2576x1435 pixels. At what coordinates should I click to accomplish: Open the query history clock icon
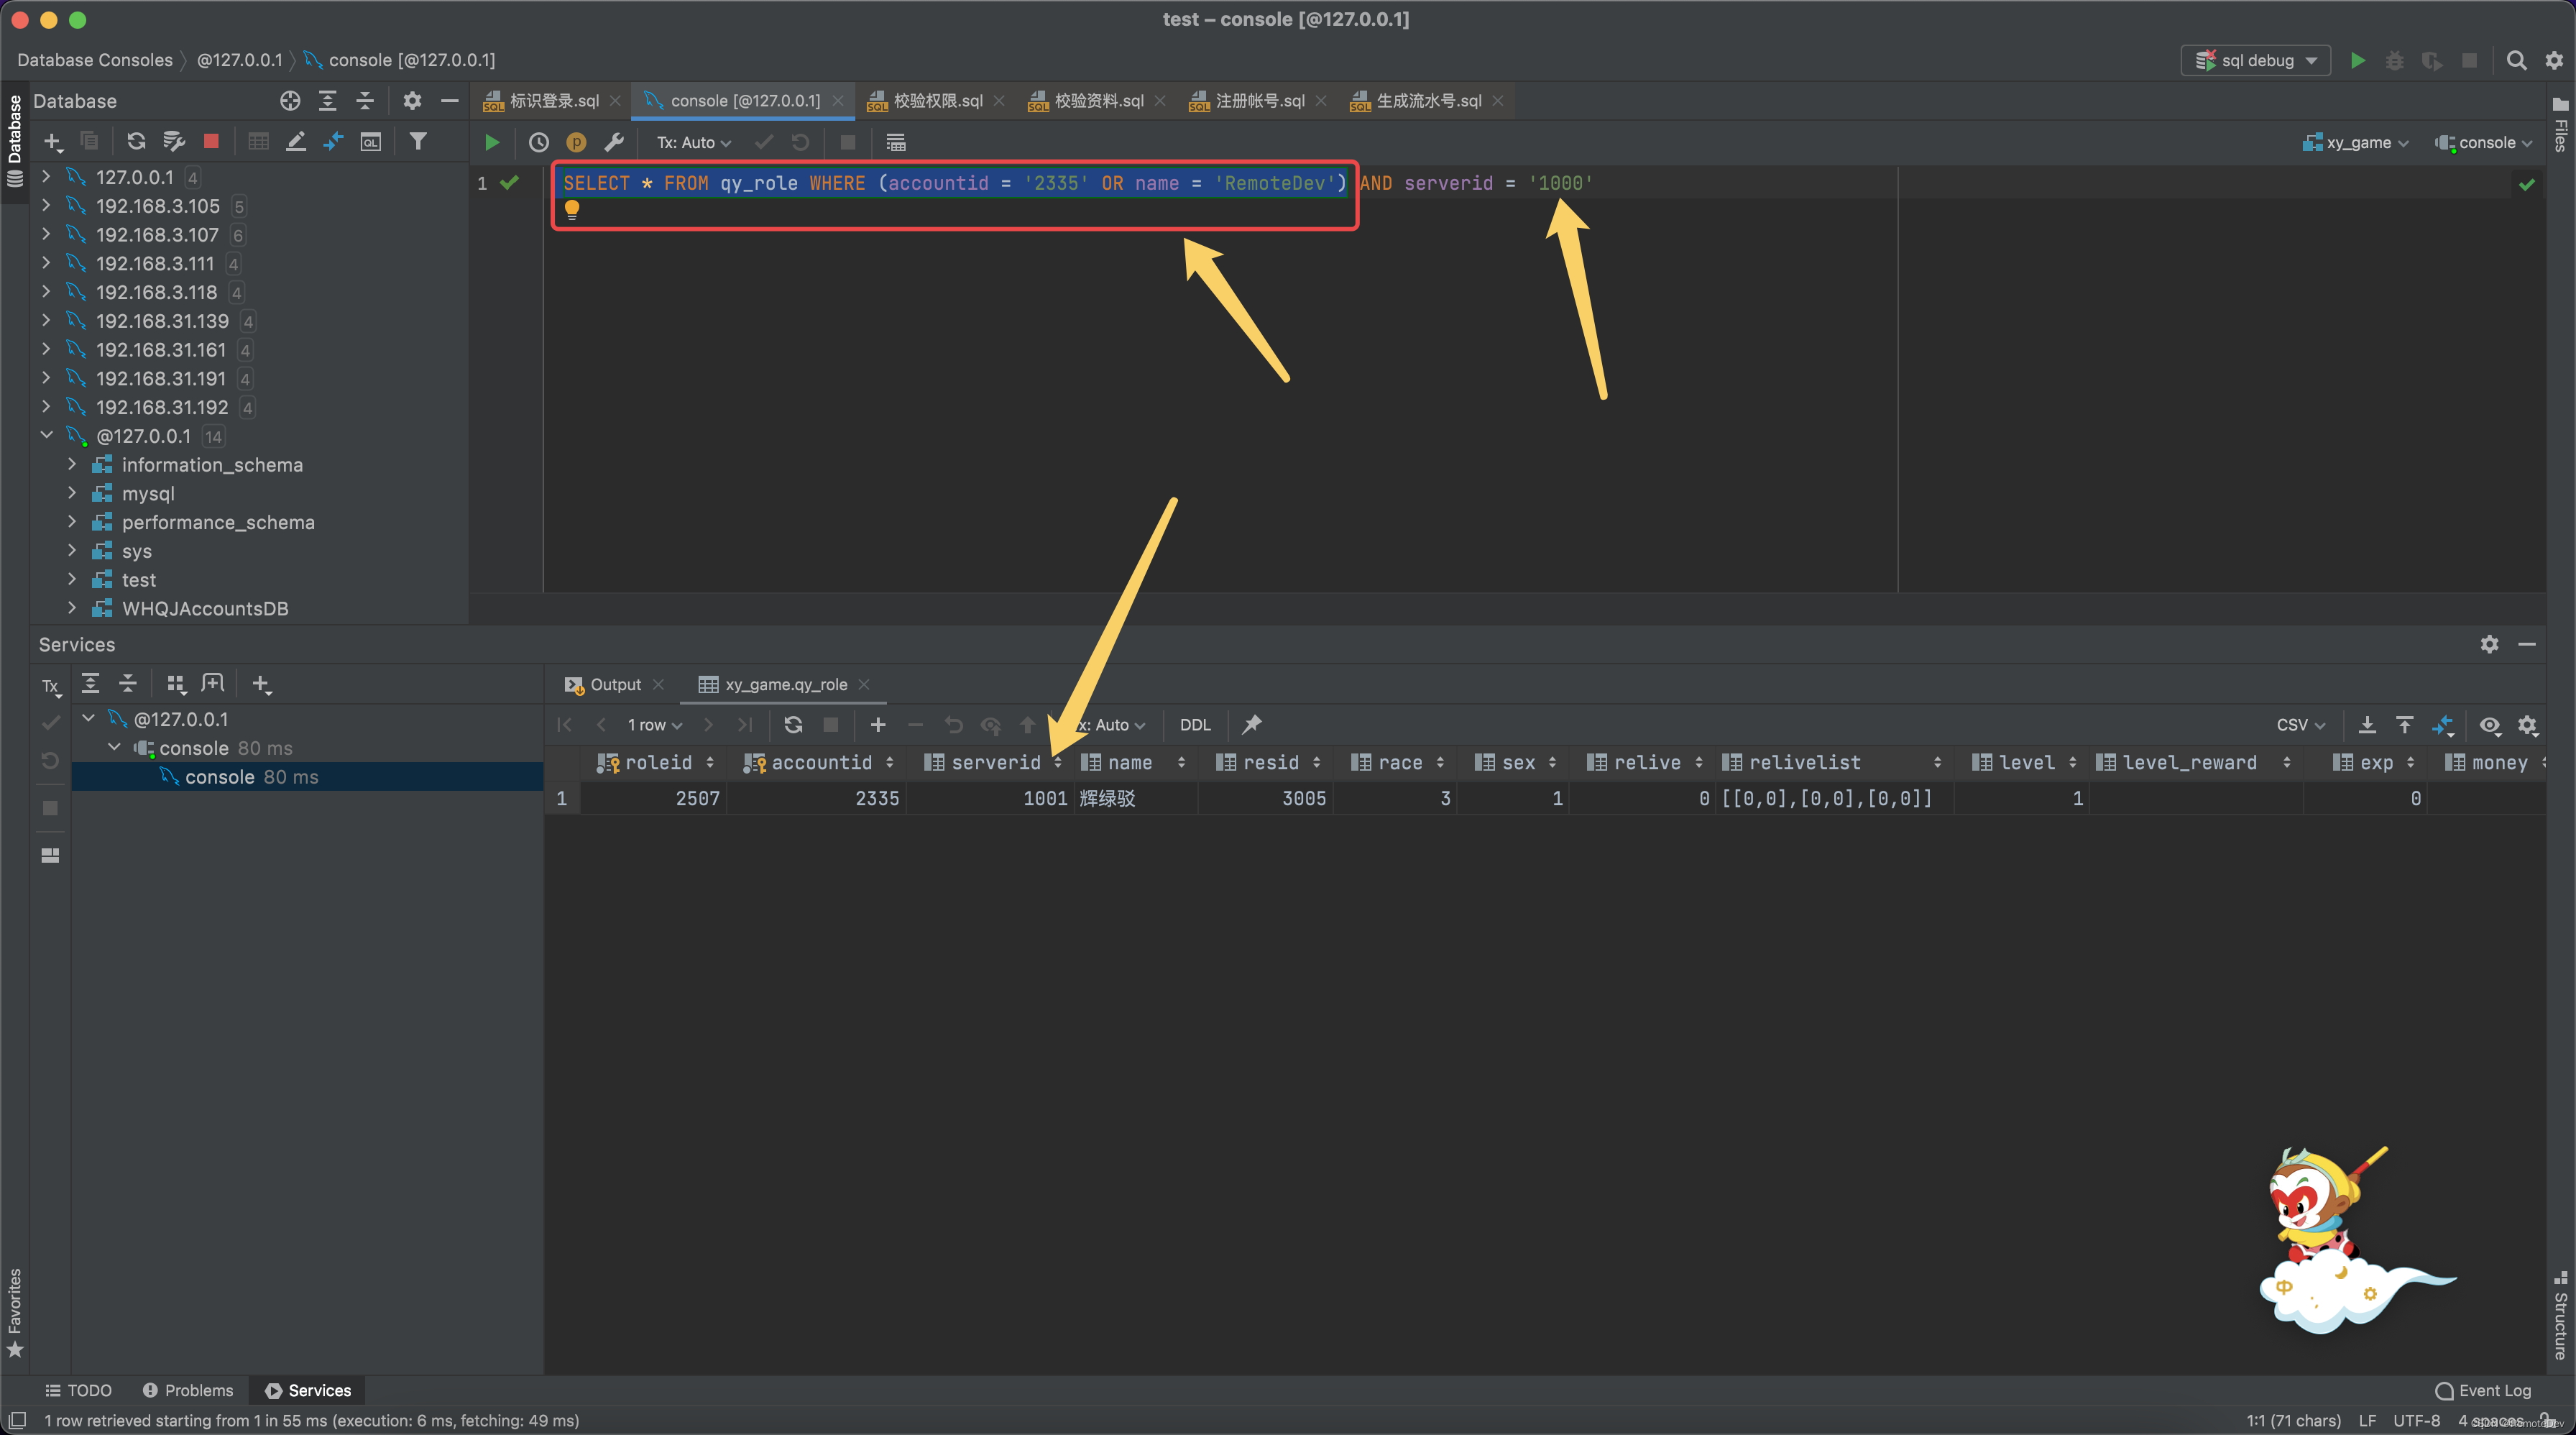[539, 142]
